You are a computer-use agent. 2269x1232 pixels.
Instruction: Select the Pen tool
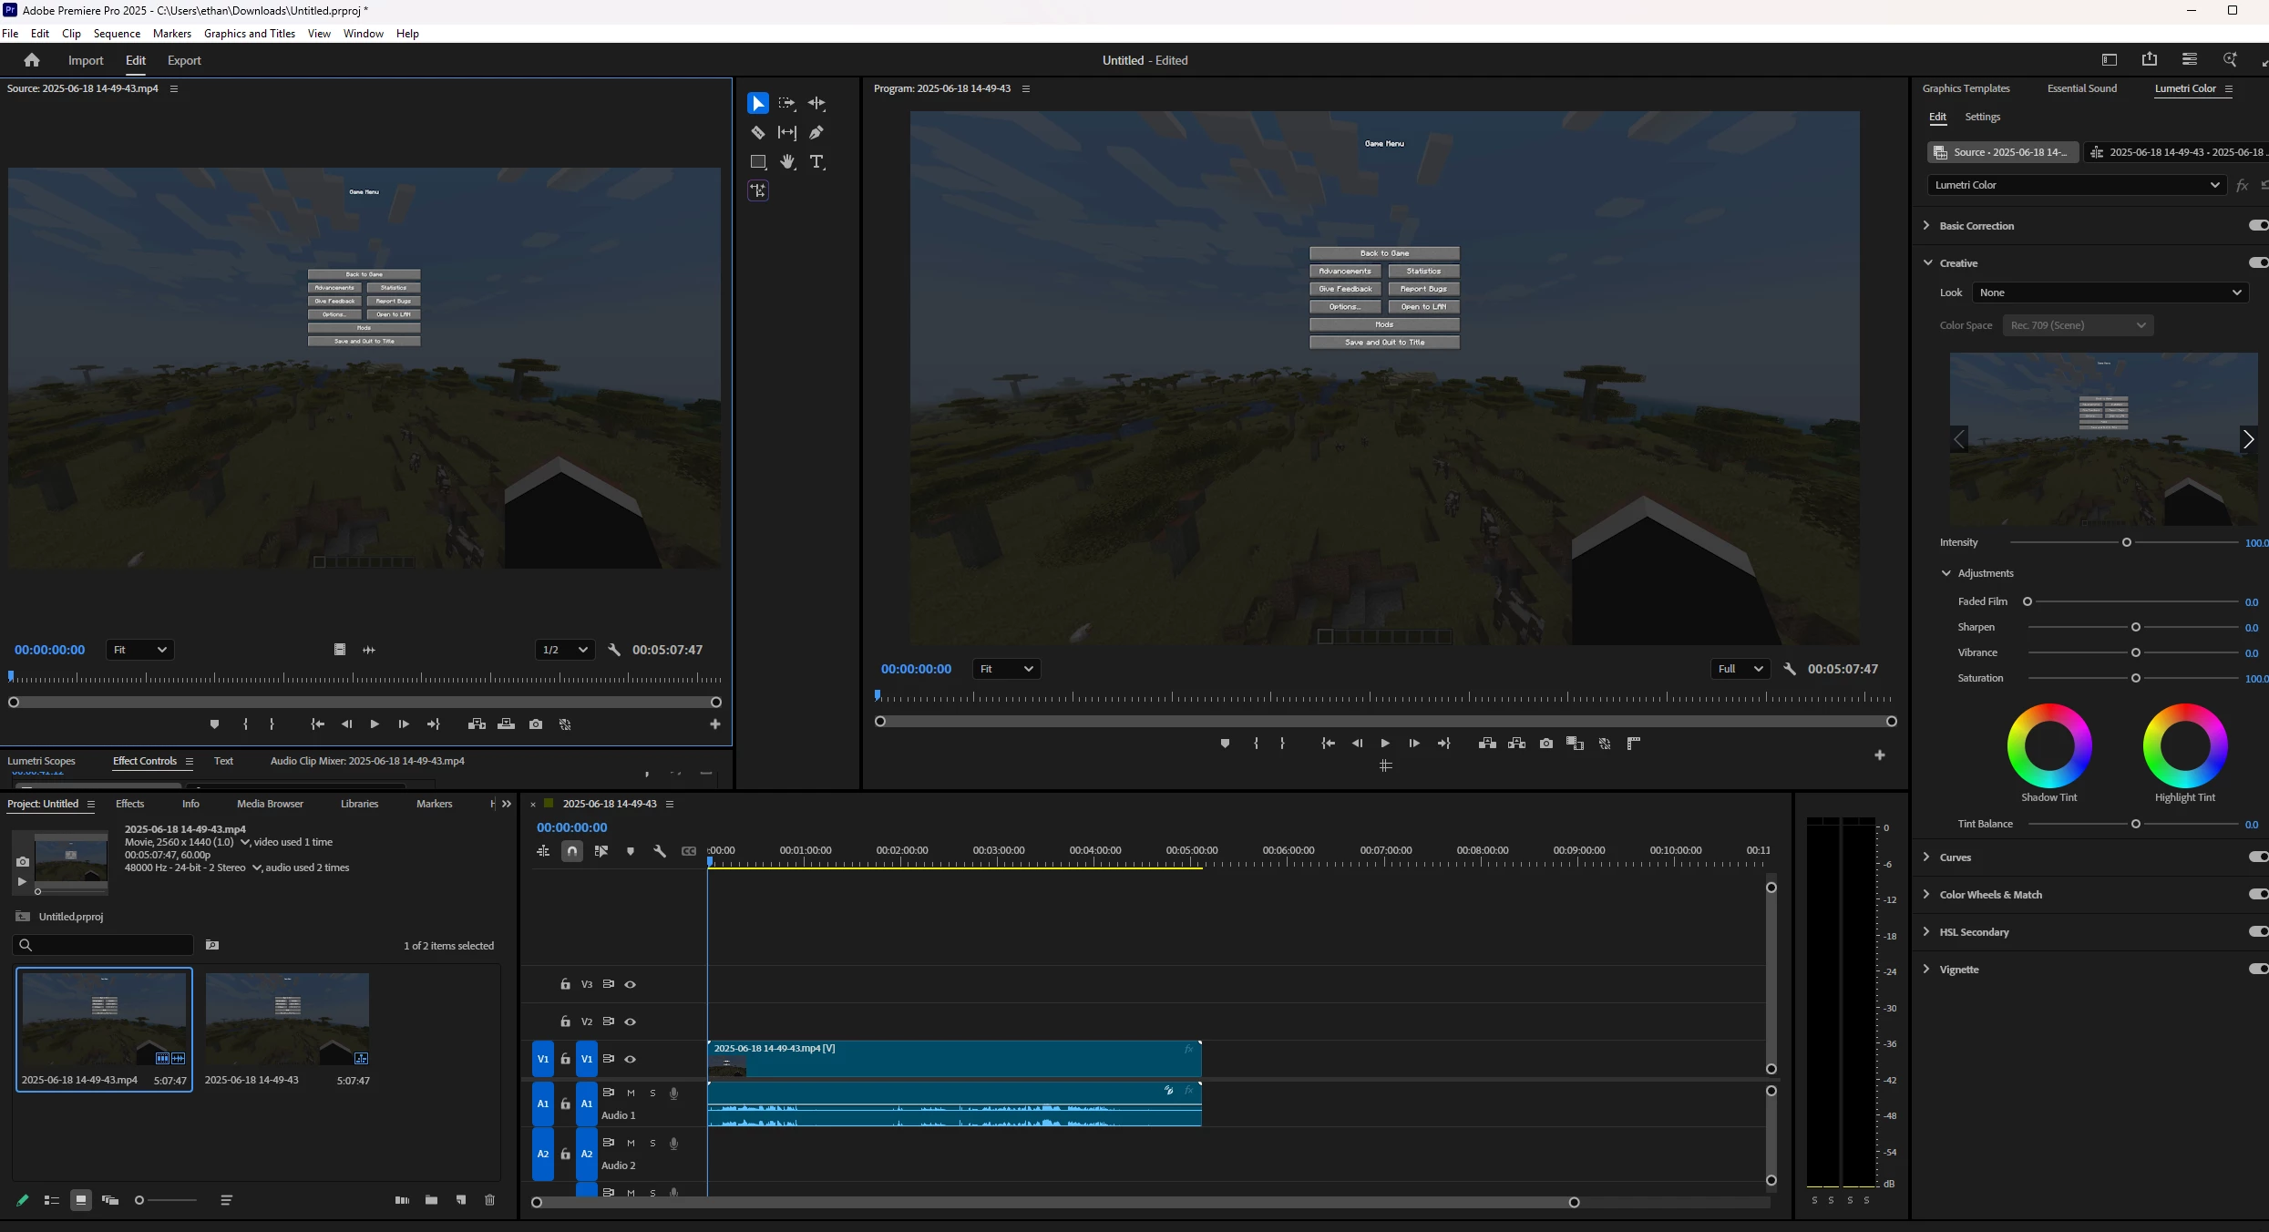[816, 132]
